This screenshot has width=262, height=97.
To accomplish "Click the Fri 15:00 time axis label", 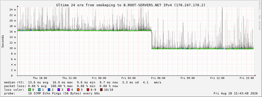I will tap(247, 78).
